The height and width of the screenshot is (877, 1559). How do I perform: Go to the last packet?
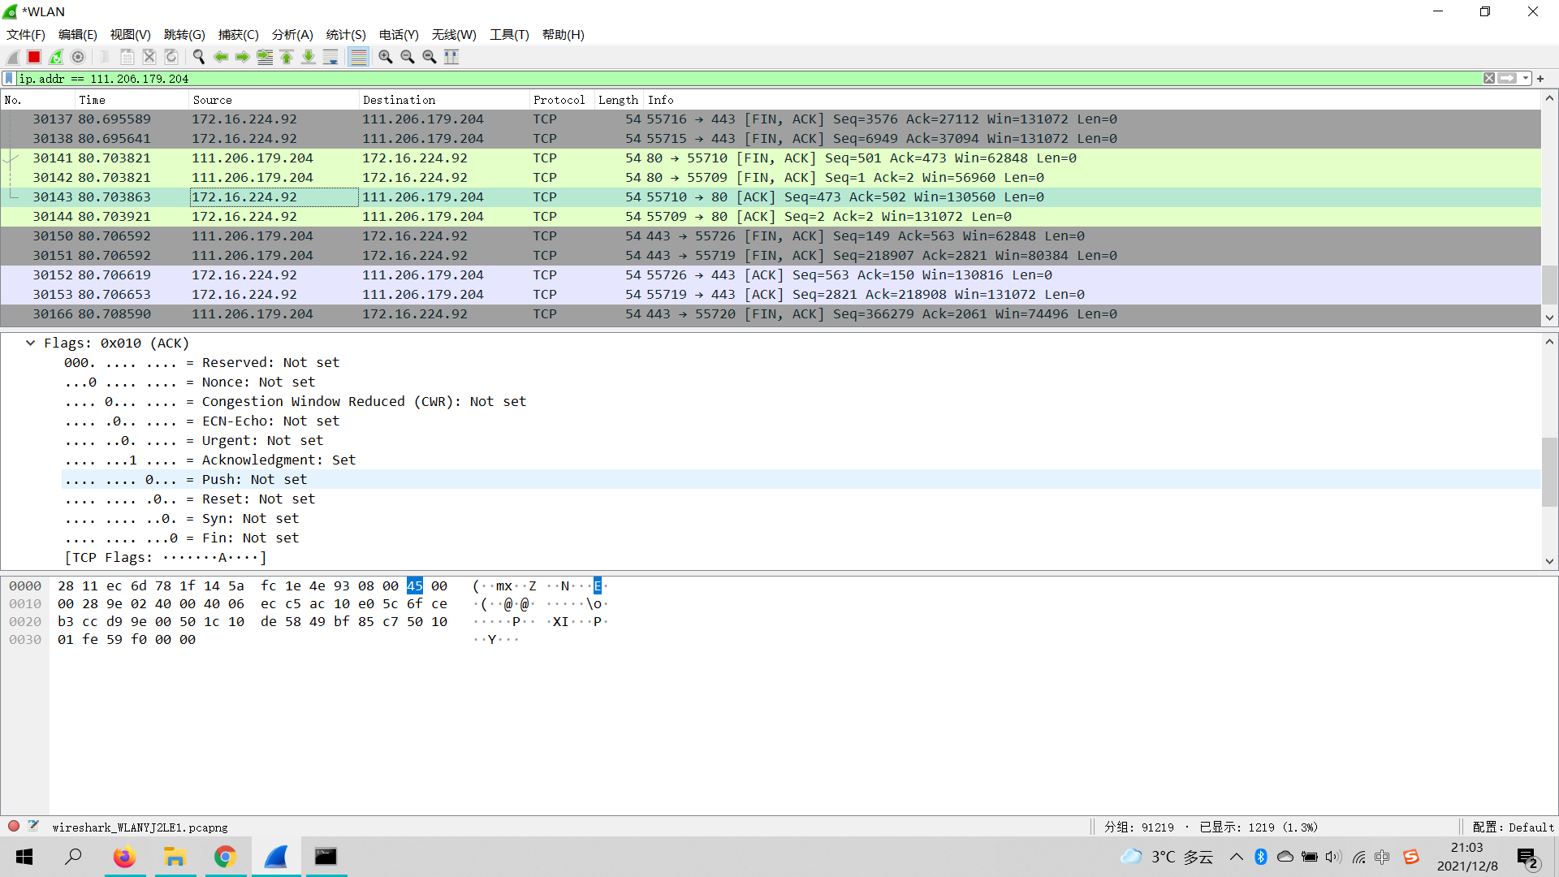309,57
